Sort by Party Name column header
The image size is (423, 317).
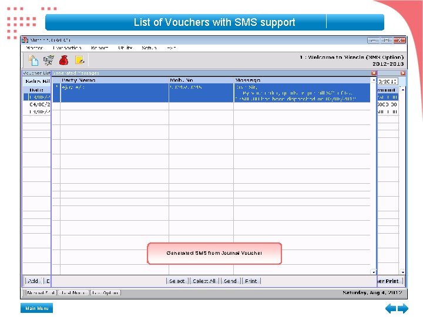[x=115, y=80]
